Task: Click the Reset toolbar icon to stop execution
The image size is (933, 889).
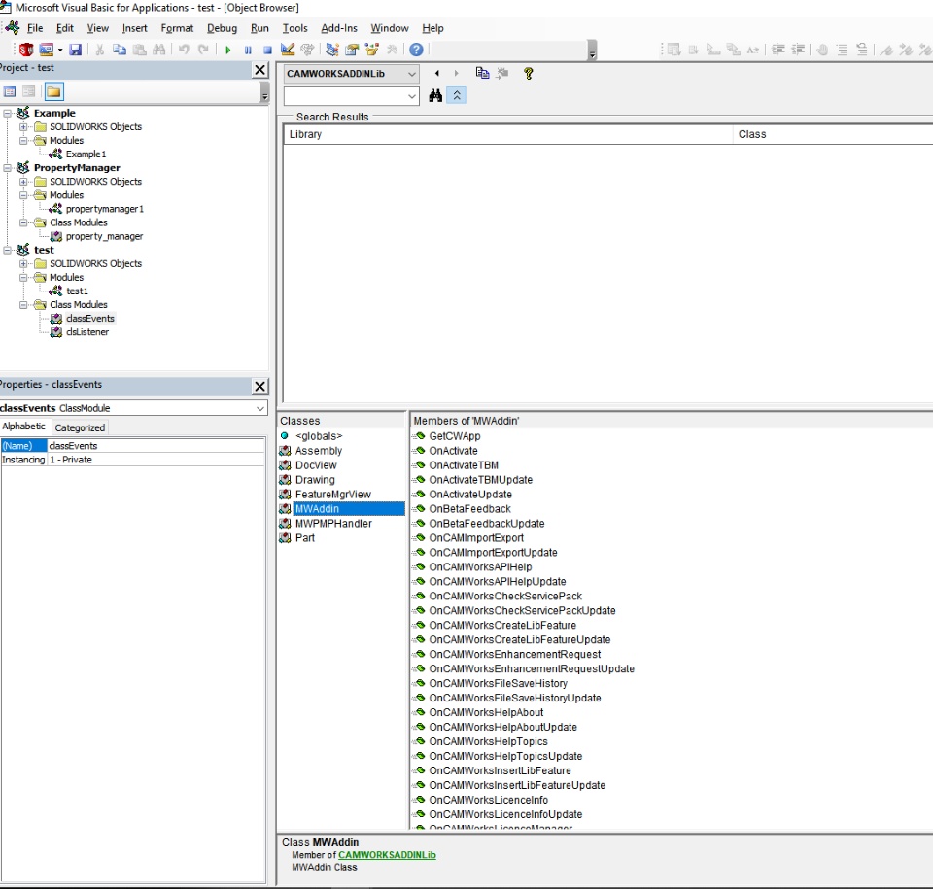Action: [267, 50]
